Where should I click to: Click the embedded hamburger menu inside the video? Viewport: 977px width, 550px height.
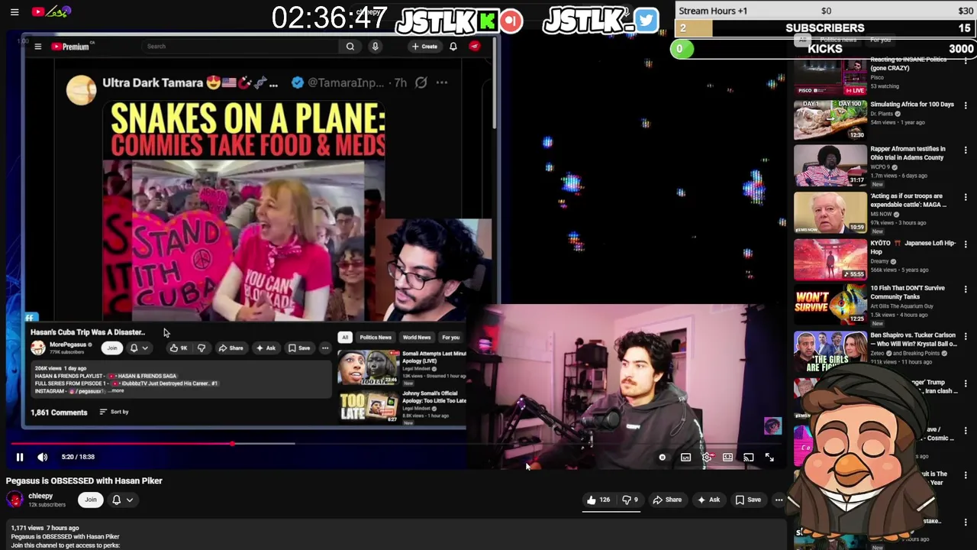(37, 47)
